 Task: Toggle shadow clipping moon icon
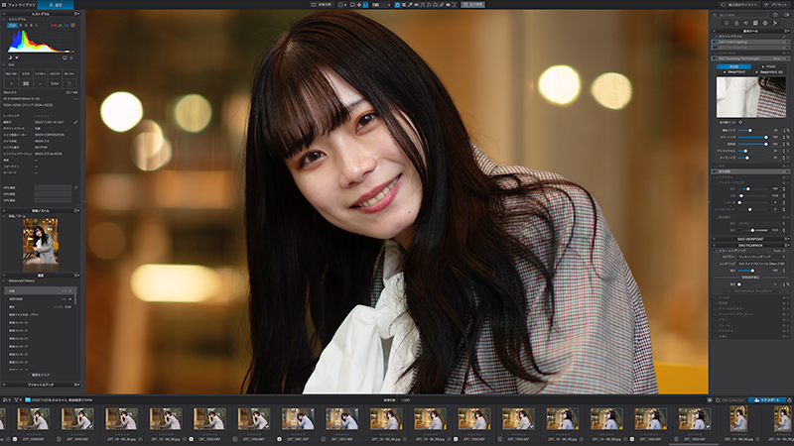click(x=10, y=57)
